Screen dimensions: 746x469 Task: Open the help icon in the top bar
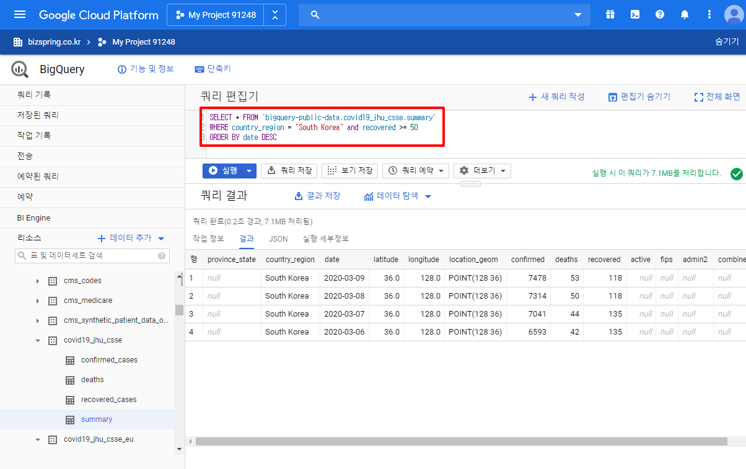[x=659, y=14]
